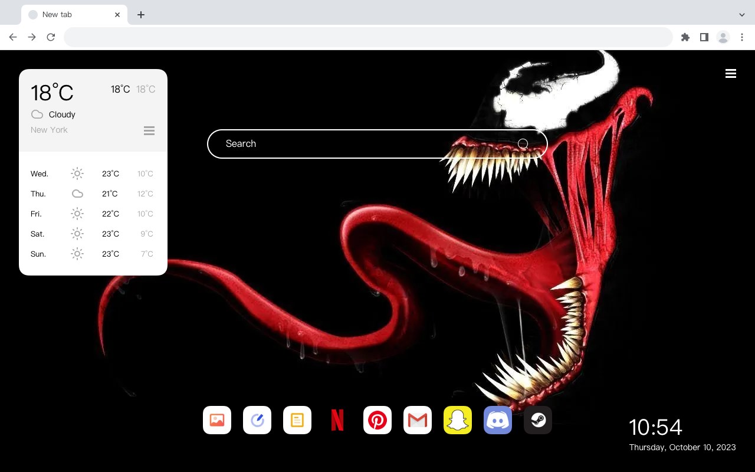This screenshot has width=755, height=472.
Task: Click Thursday's low of 12°C
Action: (x=145, y=194)
